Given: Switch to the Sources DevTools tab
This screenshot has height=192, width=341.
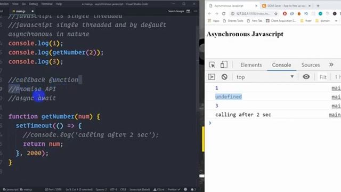Looking at the screenshot, I should pyautogui.click(x=311, y=65).
